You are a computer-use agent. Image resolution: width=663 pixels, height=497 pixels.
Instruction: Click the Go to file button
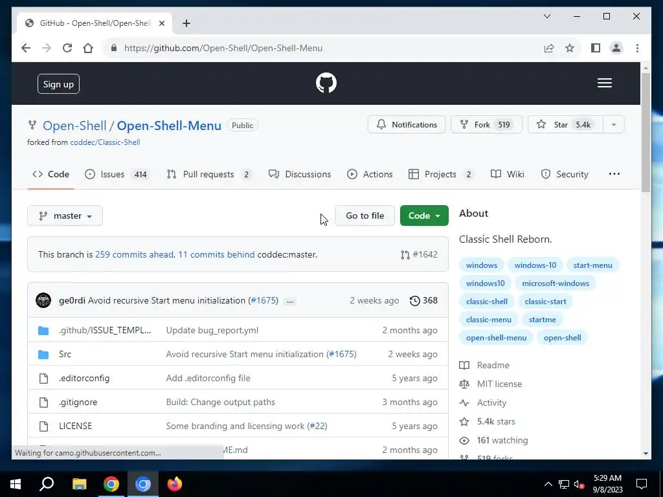[365, 215]
